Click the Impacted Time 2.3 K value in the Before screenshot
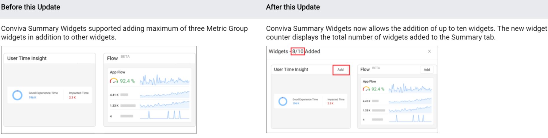Screen dimensions: 548x138 click(72, 98)
